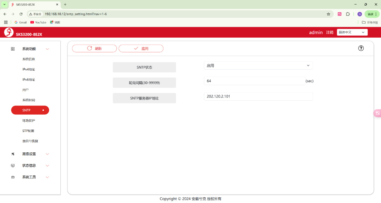Viewport: 381px width, 203px height.
Task: Open the 环路保护 menu item
Action: (x=29, y=120)
